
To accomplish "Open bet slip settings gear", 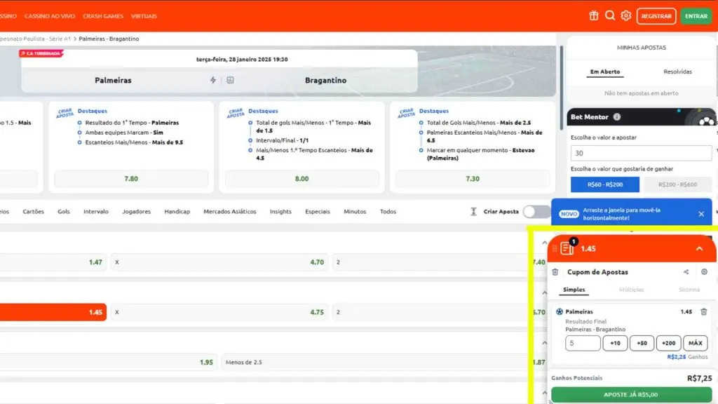I will point(704,272).
